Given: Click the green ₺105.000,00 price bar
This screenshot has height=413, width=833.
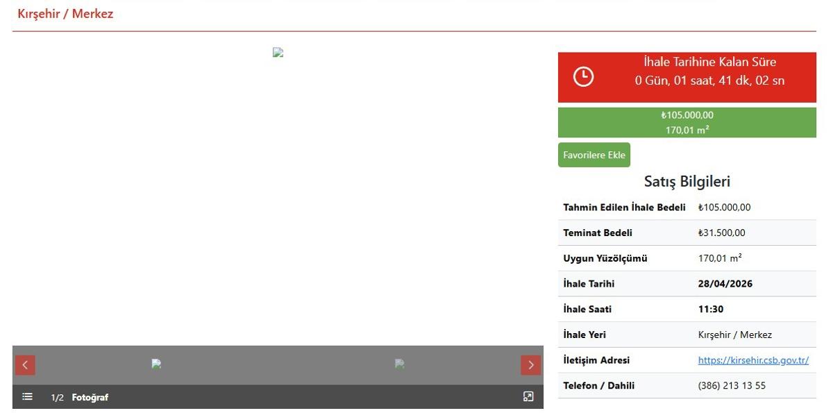Looking at the screenshot, I should (x=687, y=122).
